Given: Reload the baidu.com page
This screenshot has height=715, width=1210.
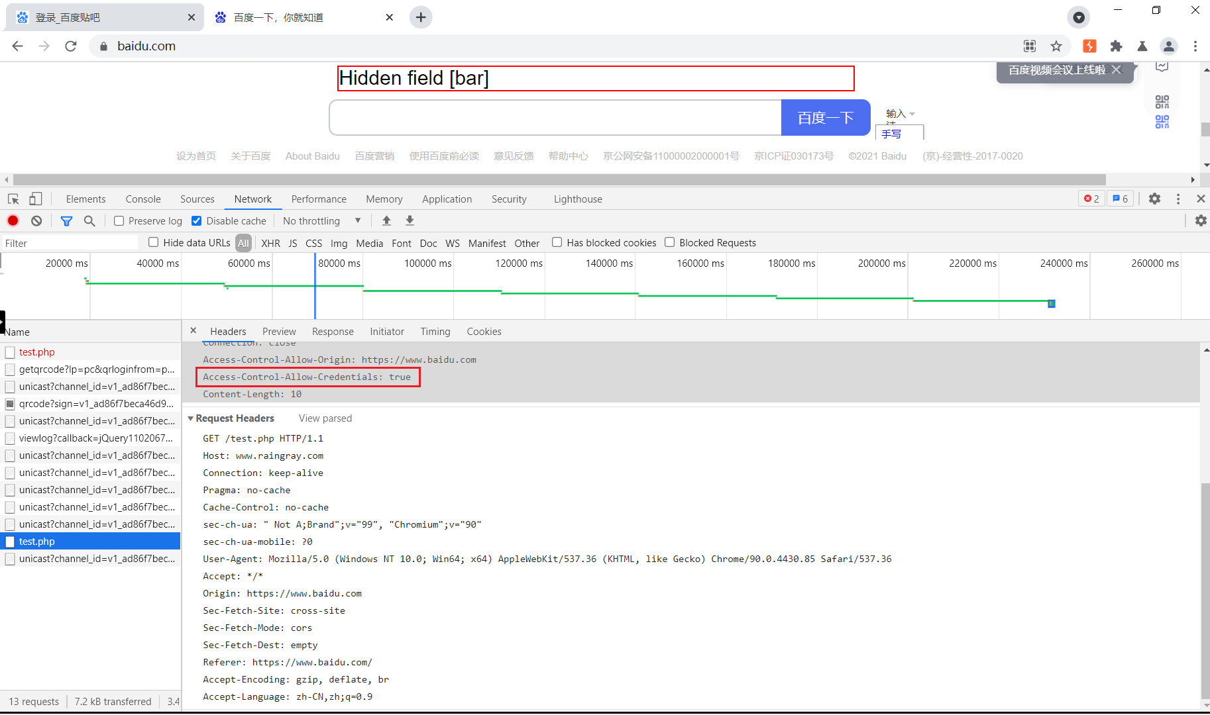Looking at the screenshot, I should [x=71, y=46].
